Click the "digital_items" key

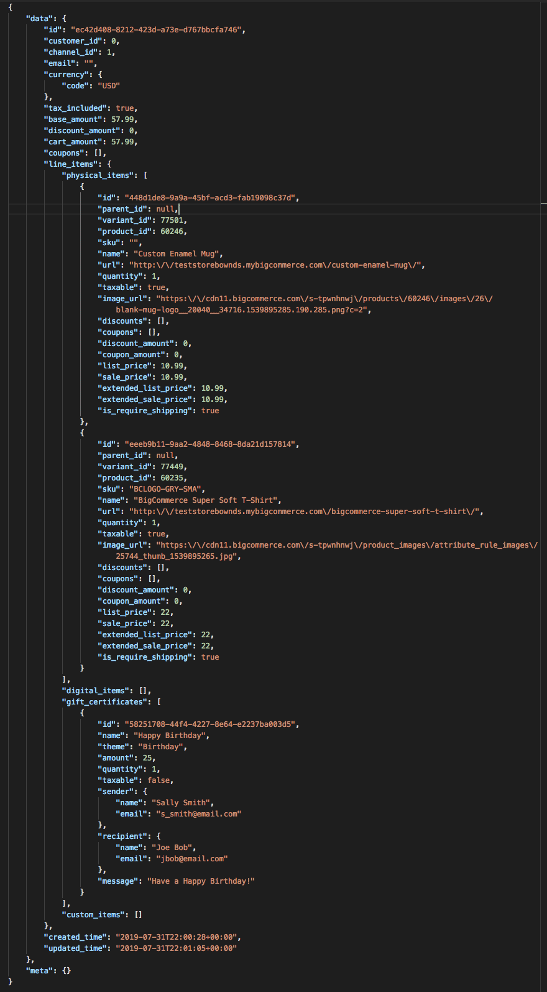[95, 691]
